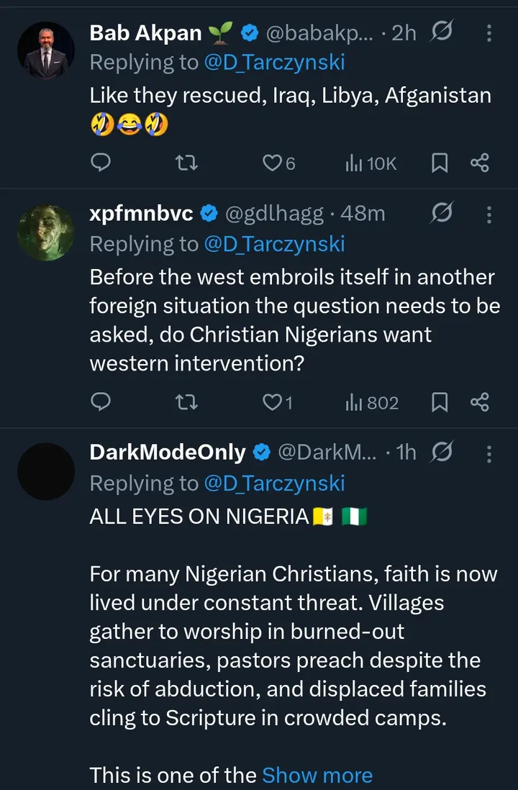This screenshot has width=518, height=790.
Task: Retweet Bab Akpan's tweet
Action: click(187, 163)
